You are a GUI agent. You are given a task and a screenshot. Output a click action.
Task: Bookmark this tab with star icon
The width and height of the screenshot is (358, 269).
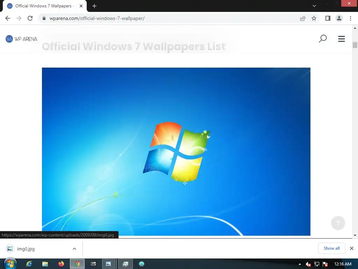point(314,18)
